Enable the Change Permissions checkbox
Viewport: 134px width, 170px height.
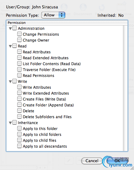pos(19,34)
